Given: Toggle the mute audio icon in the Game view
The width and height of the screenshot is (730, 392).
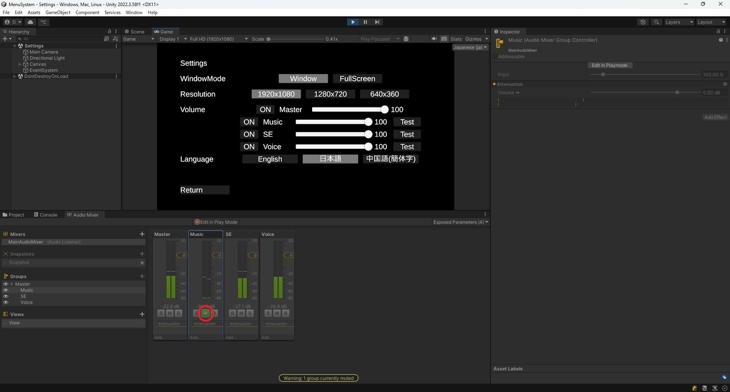Looking at the screenshot, I should point(434,39).
